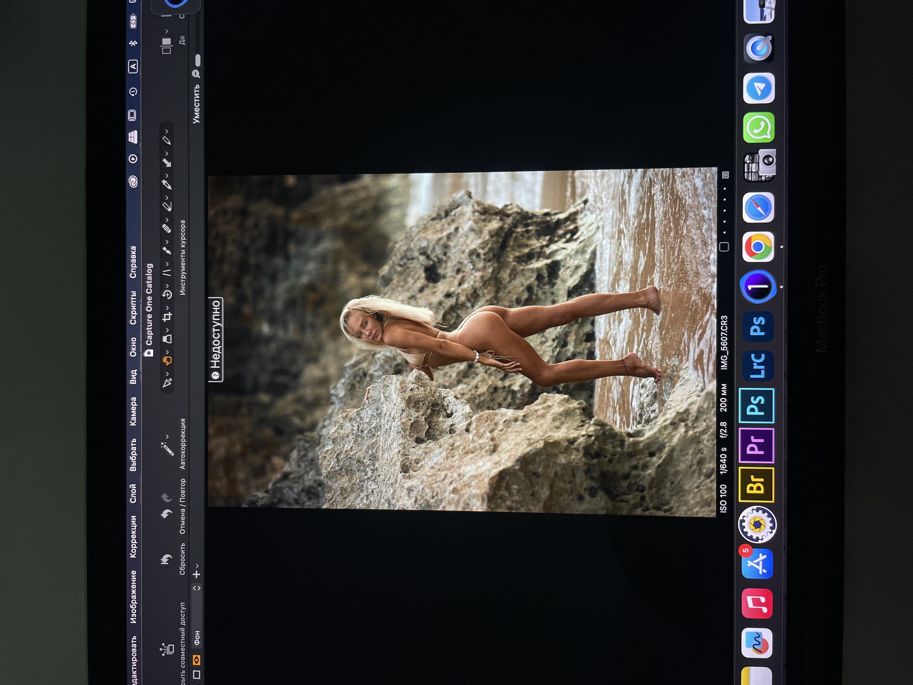This screenshot has width=913, height=685.
Task: Select the color picker eyedropper tool
Action: [167, 184]
